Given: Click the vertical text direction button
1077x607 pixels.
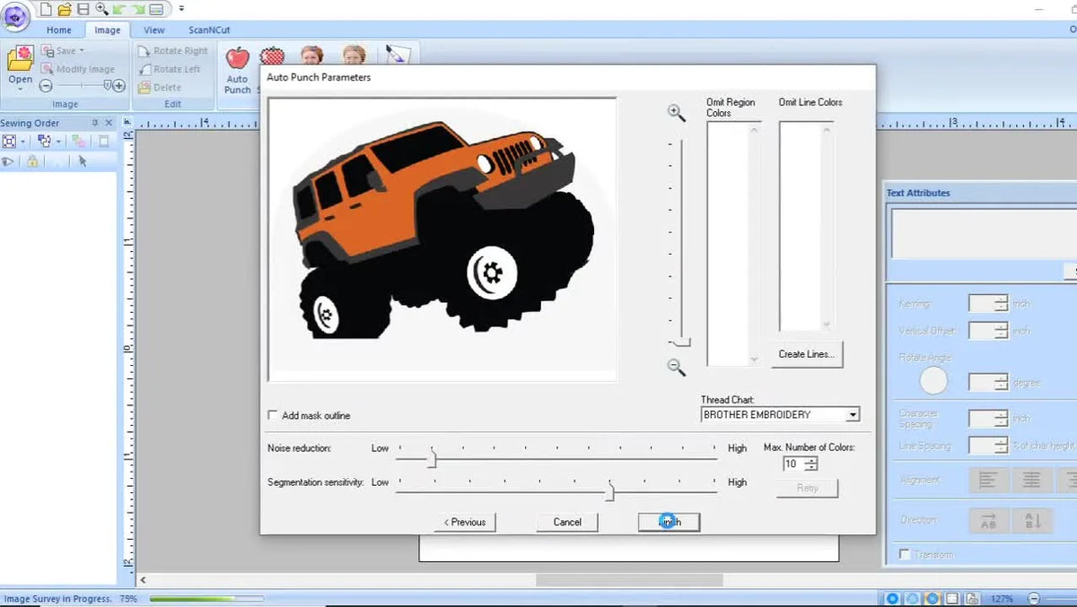Looking at the screenshot, I should tap(1032, 521).
